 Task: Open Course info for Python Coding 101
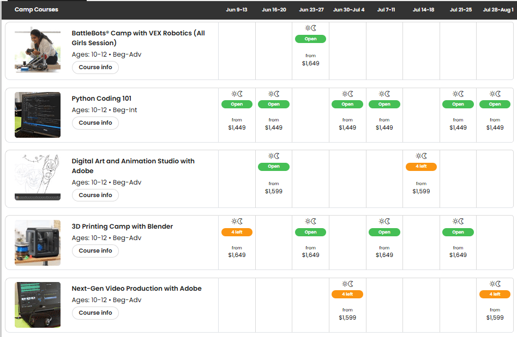click(95, 123)
